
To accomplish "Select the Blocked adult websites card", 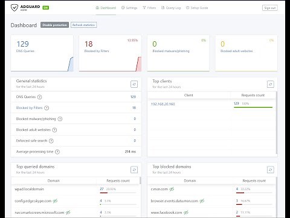I will pyautogui.click(x=246, y=53).
